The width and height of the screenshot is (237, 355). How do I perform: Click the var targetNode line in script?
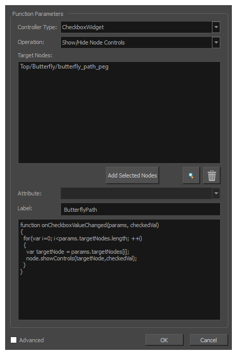(x=78, y=252)
